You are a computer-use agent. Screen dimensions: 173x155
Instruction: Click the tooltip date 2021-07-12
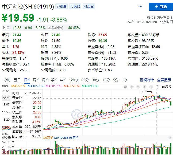pos(33,93)
